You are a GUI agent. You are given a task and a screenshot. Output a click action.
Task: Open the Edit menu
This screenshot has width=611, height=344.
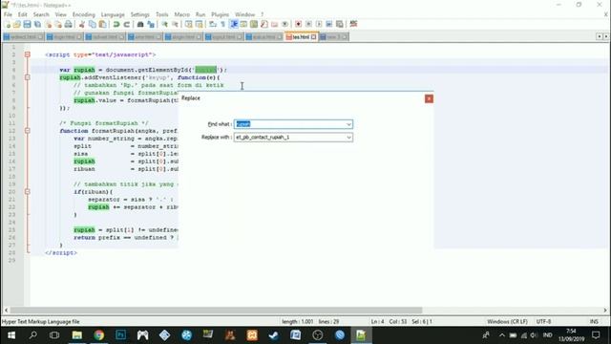pyautogui.click(x=23, y=14)
